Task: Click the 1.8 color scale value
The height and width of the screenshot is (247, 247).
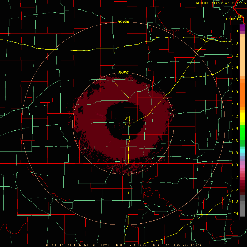Action: (x=235, y=153)
